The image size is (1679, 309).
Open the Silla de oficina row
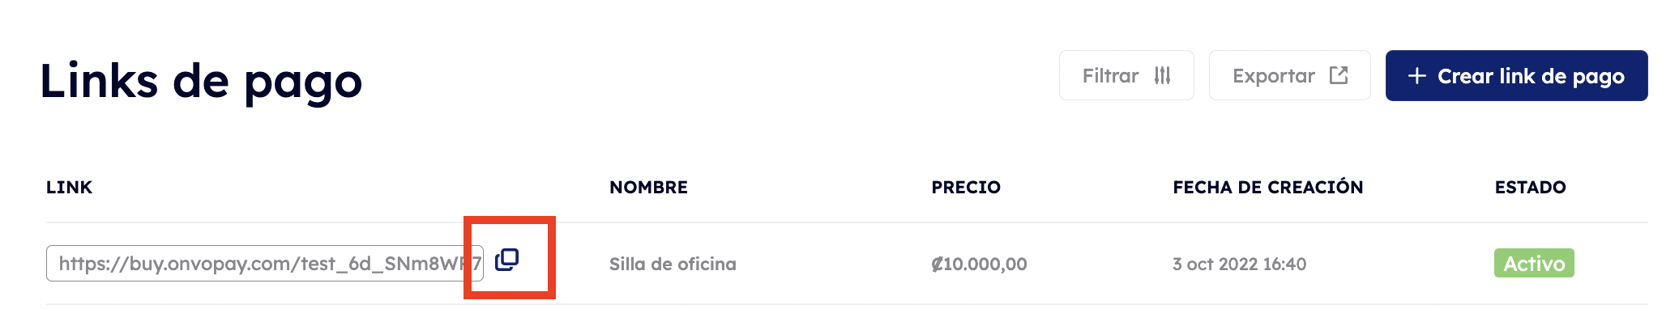click(x=673, y=264)
